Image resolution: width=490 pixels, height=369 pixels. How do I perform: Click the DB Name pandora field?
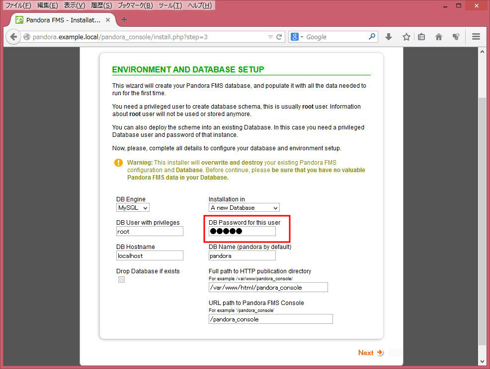click(x=242, y=255)
